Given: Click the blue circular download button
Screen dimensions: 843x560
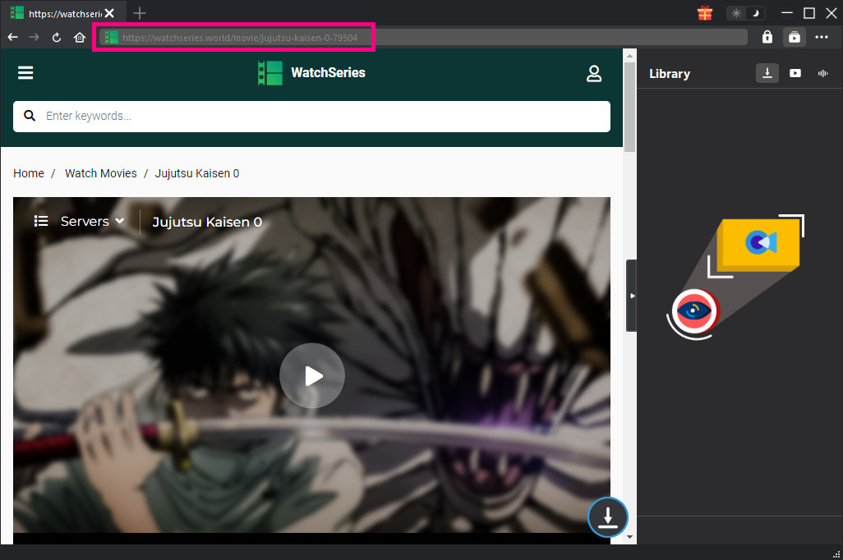Looking at the screenshot, I should pyautogui.click(x=608, y=517).
